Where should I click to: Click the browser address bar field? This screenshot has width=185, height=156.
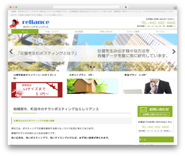pyautogui.click(x=88, y=7)
